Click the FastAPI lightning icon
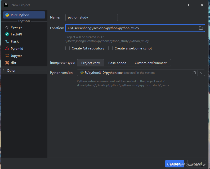 click(x=7, y=34)
